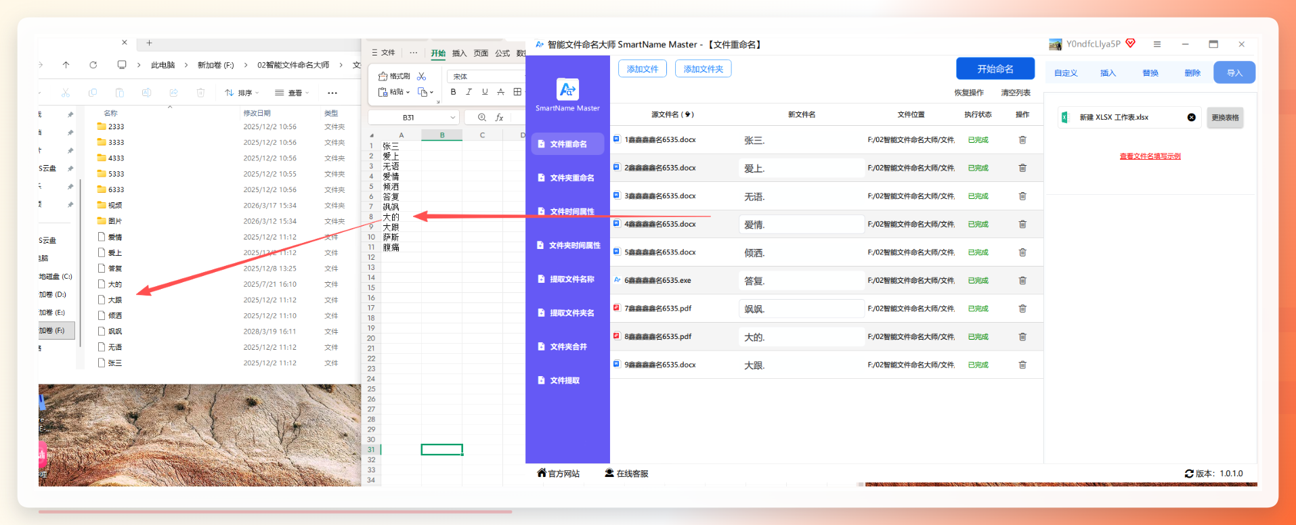Click 更换表格 button
1296x525 pixels.
[x=1225, y=118]
